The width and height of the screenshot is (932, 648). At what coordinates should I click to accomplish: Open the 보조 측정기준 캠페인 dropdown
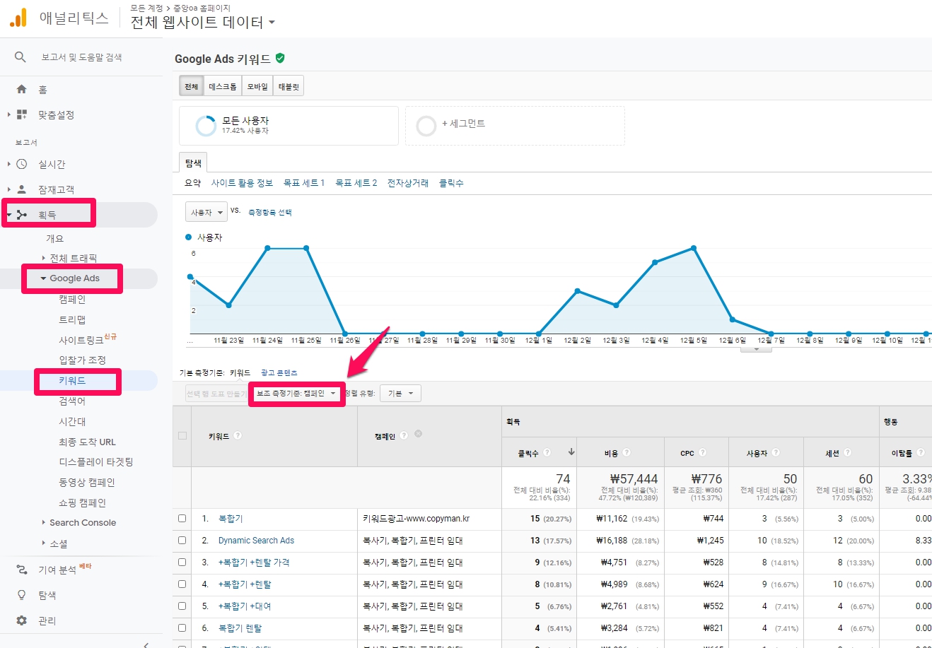coord(296,394)
